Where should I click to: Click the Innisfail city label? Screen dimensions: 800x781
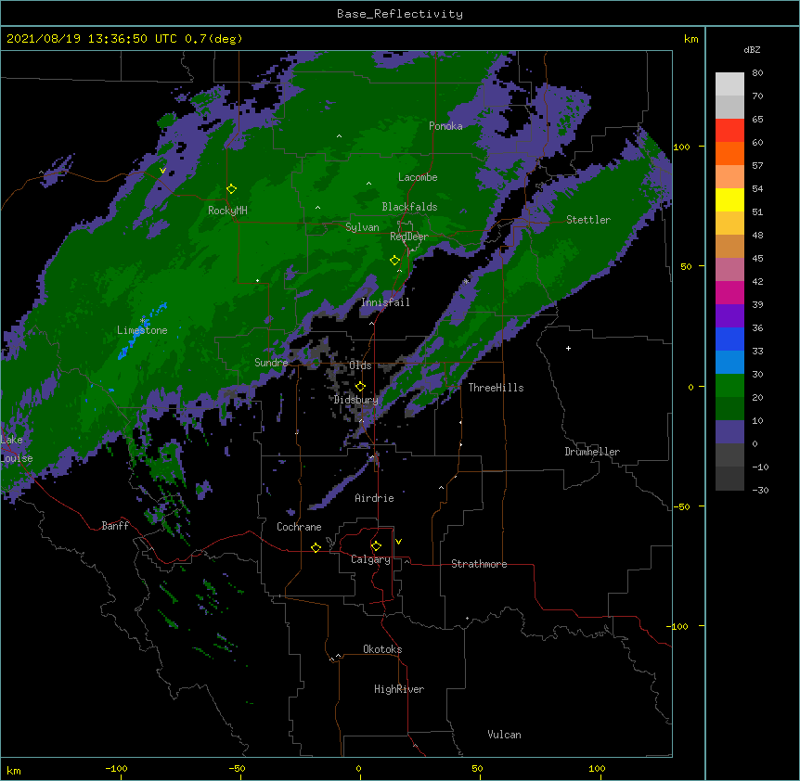point(385,302)
